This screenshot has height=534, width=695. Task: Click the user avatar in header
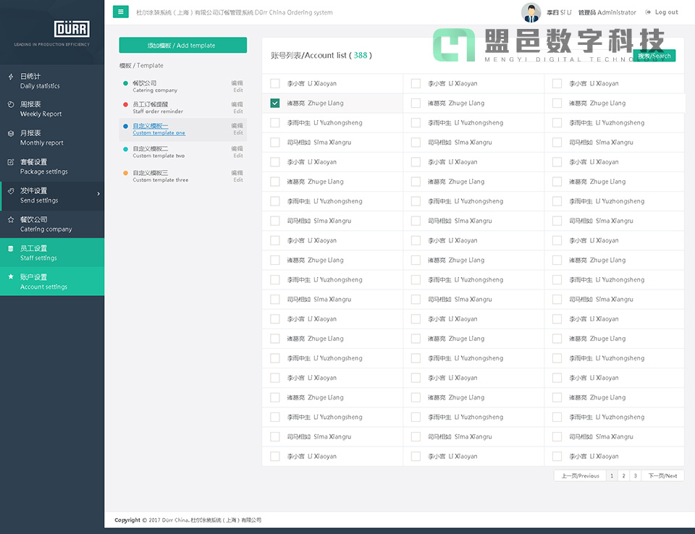pos(531,12)
